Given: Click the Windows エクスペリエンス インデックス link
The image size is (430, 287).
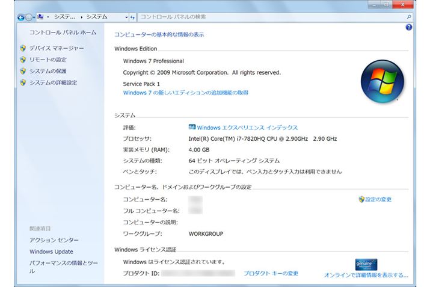Looking at the screenshot, I should 247,128.
